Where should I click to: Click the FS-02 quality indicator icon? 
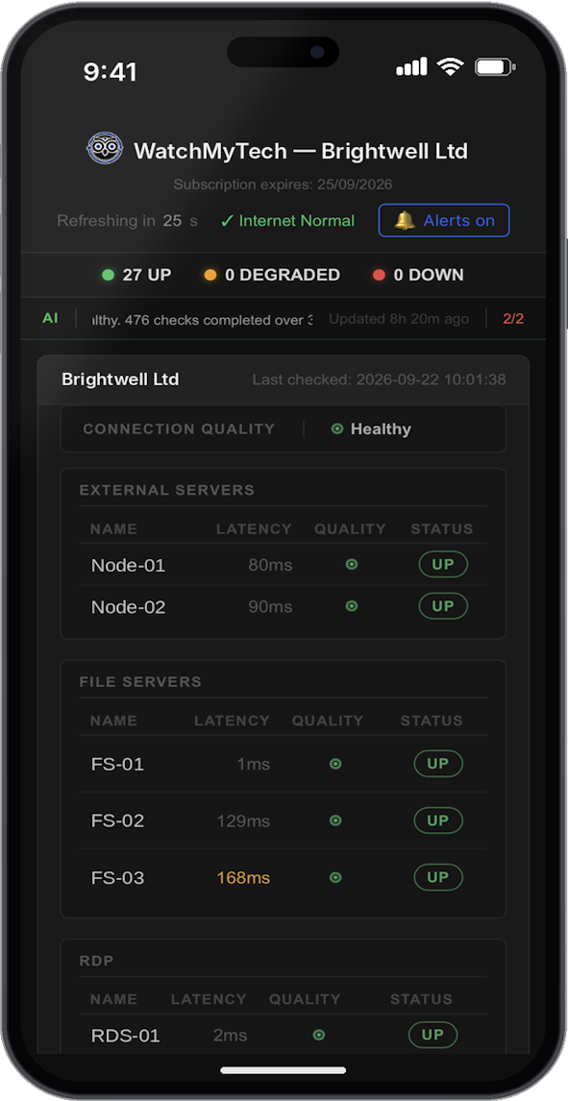335,820
